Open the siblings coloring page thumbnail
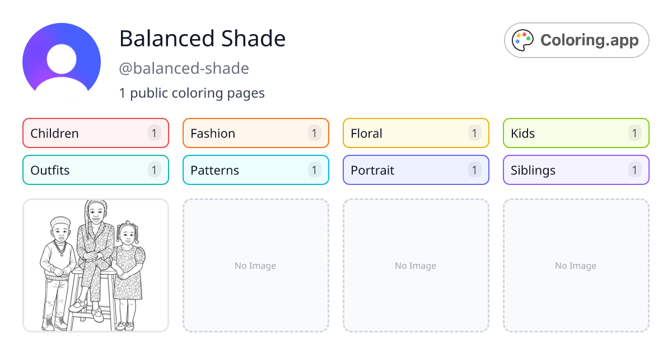The height and width of the screenshot is (352, 672). 95,265
